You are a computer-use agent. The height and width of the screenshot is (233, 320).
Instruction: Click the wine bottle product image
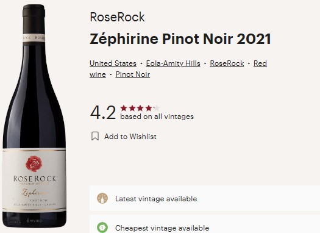[34, 116]
